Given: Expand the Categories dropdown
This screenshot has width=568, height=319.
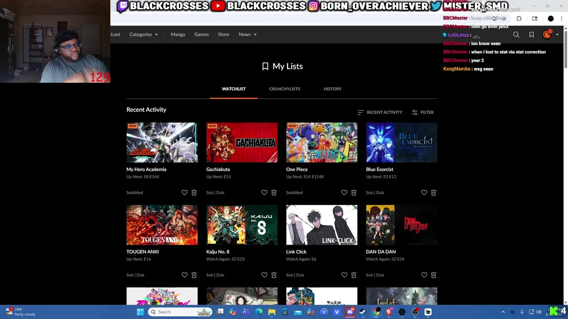Looking at the screenshot, I should pyautogui.click(x=144, y=35).
